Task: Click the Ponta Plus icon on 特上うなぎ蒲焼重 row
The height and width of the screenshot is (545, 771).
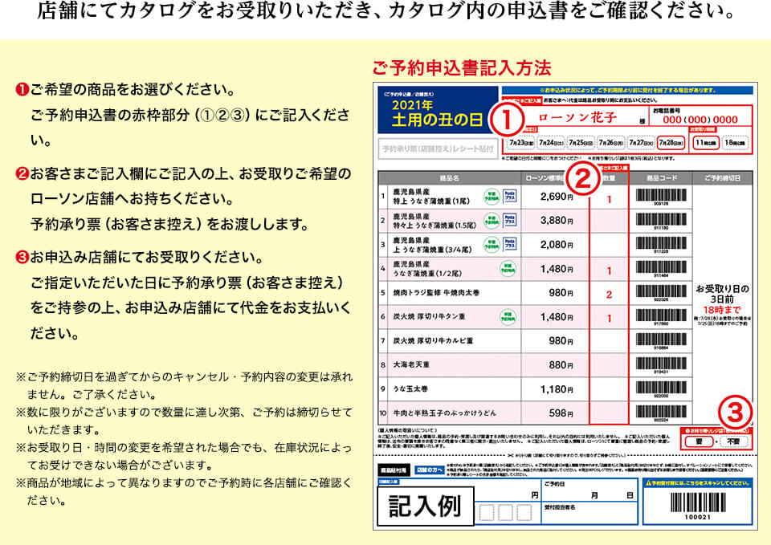Action: pos(510,195)
